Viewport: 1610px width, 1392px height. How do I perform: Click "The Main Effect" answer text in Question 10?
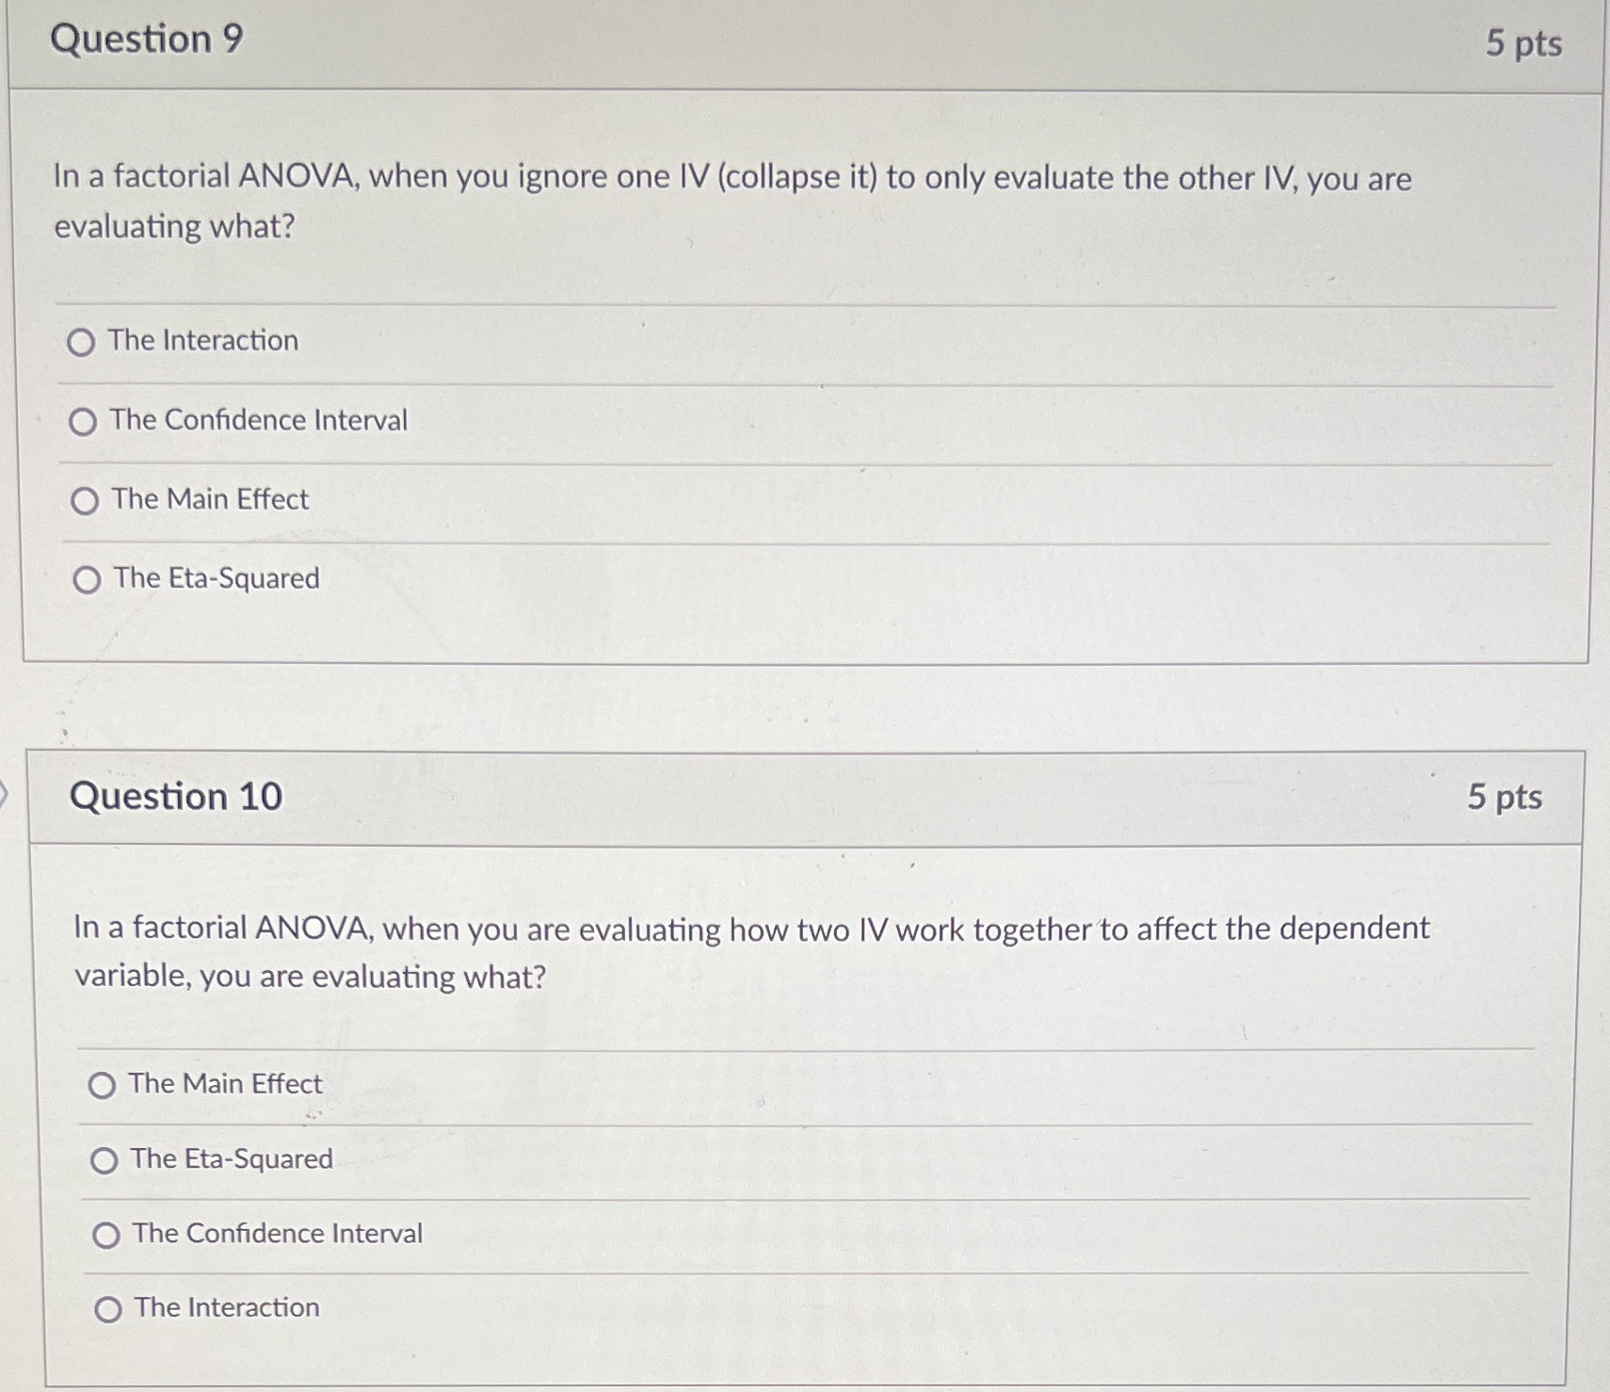[226, 1084]
